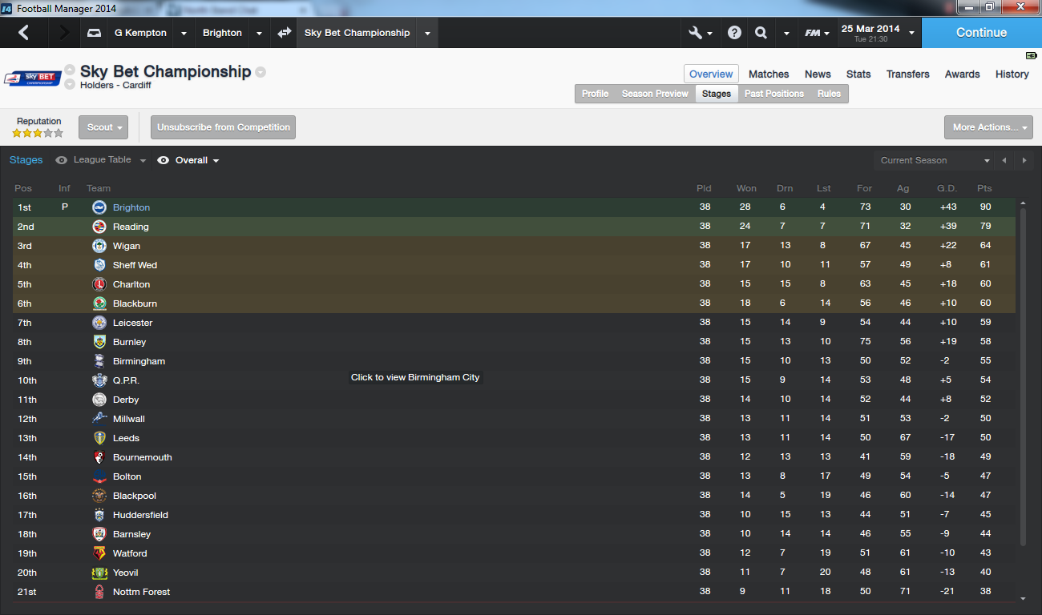Viewport: 1042px width, 615px height.
Task: Select the Past Positions sub-tab
Action: [x=773, y=94]
